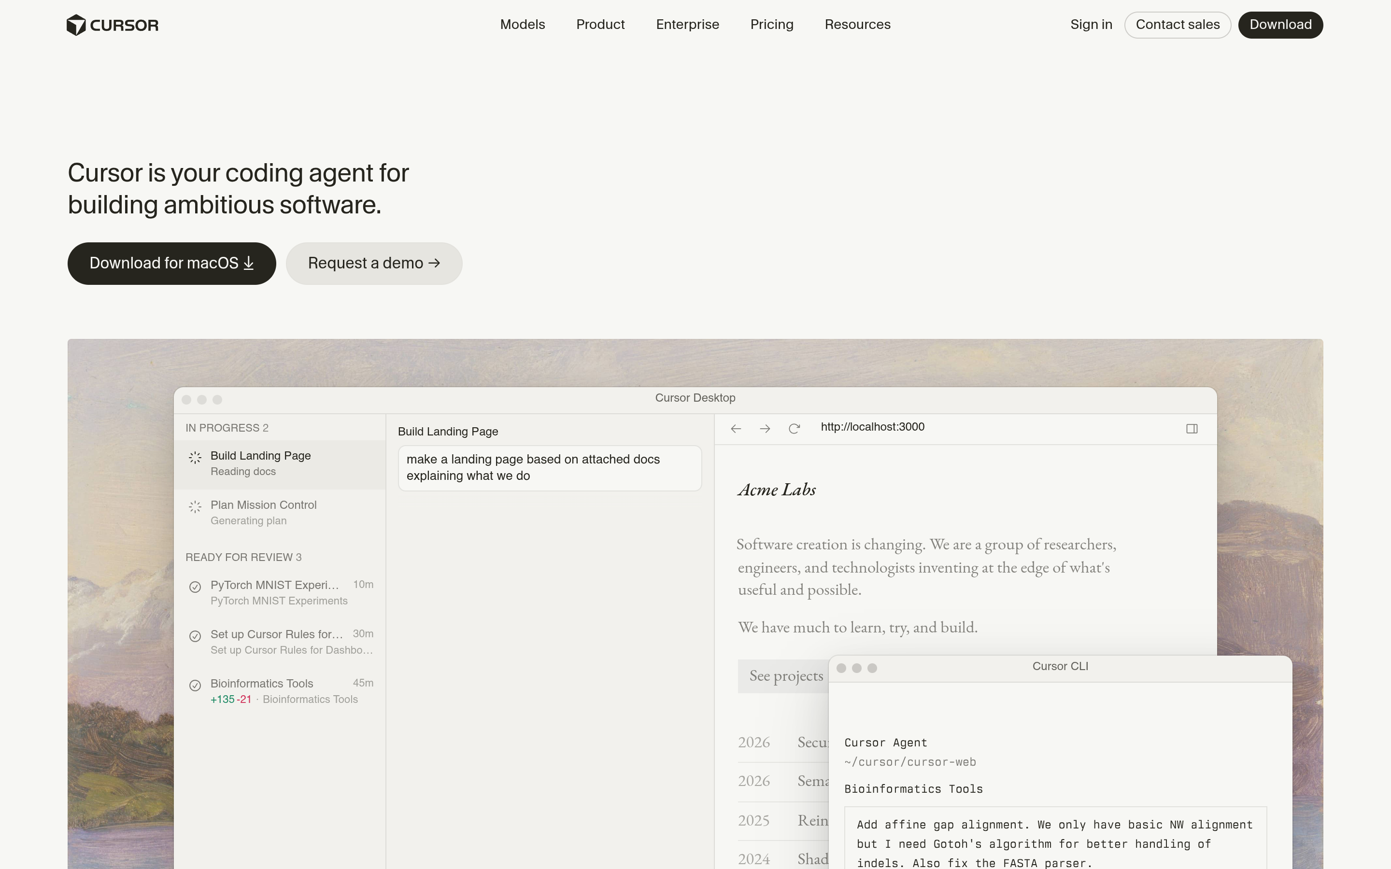Open the Models menu
The width and height of the screenshot is (1391, 869).
point(523,25)
